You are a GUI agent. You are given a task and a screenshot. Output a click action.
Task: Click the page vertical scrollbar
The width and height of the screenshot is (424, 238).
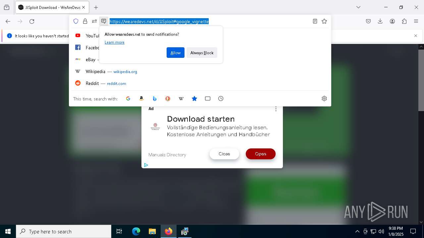(x=421, y=80)
